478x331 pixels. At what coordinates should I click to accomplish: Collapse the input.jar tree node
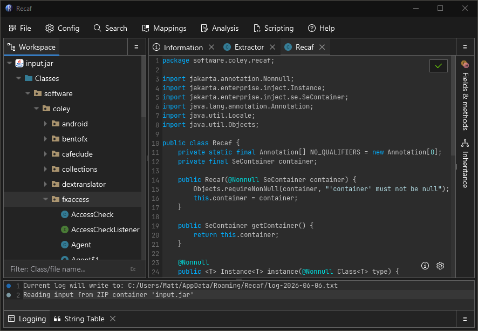pyautogui.click(x=10, y=63)
